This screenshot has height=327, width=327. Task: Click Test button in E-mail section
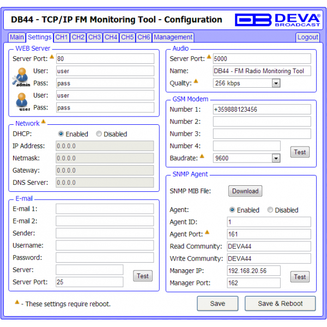[x=143, y=276]
